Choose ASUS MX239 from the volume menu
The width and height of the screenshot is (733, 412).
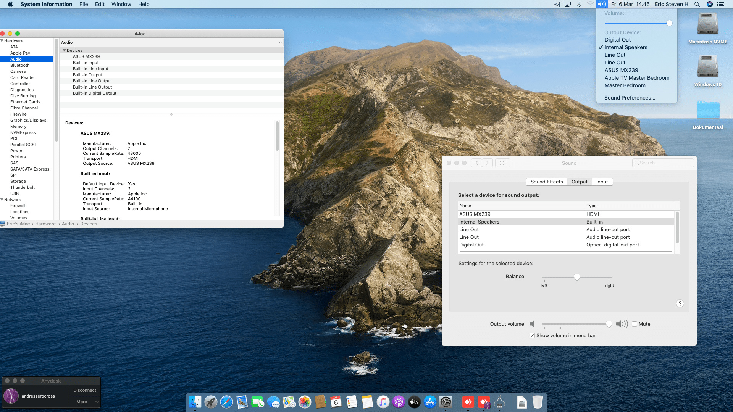click(x=621, y=70)
